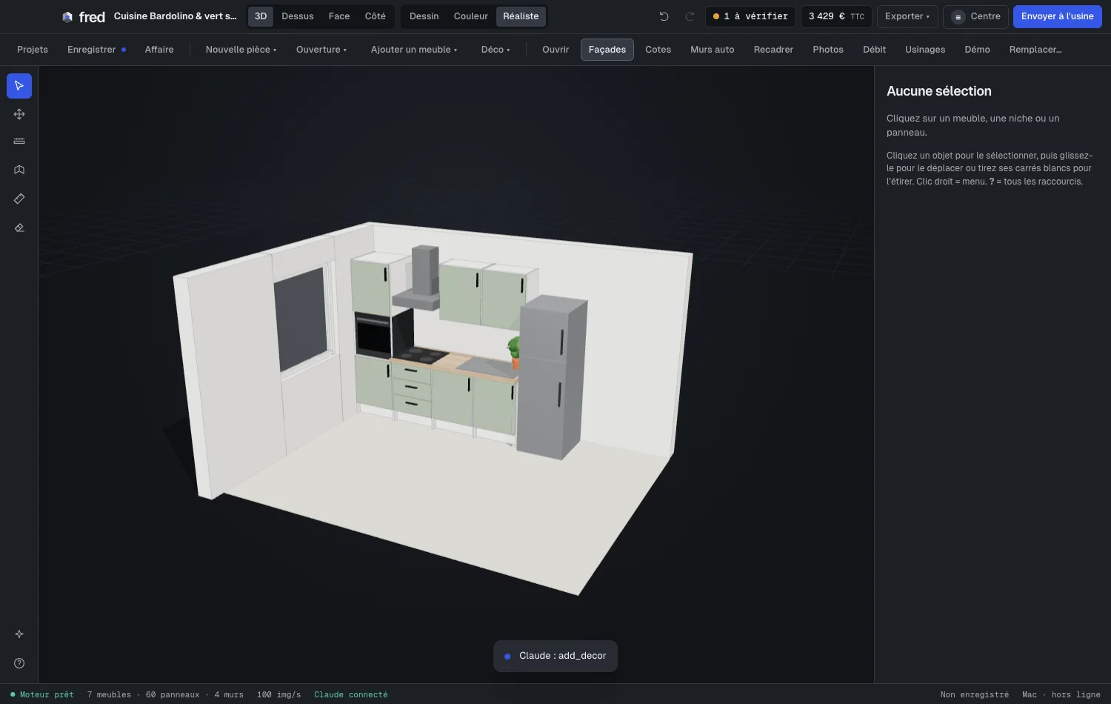Click the Cotes toolbar item

click(x=658, y=50)
